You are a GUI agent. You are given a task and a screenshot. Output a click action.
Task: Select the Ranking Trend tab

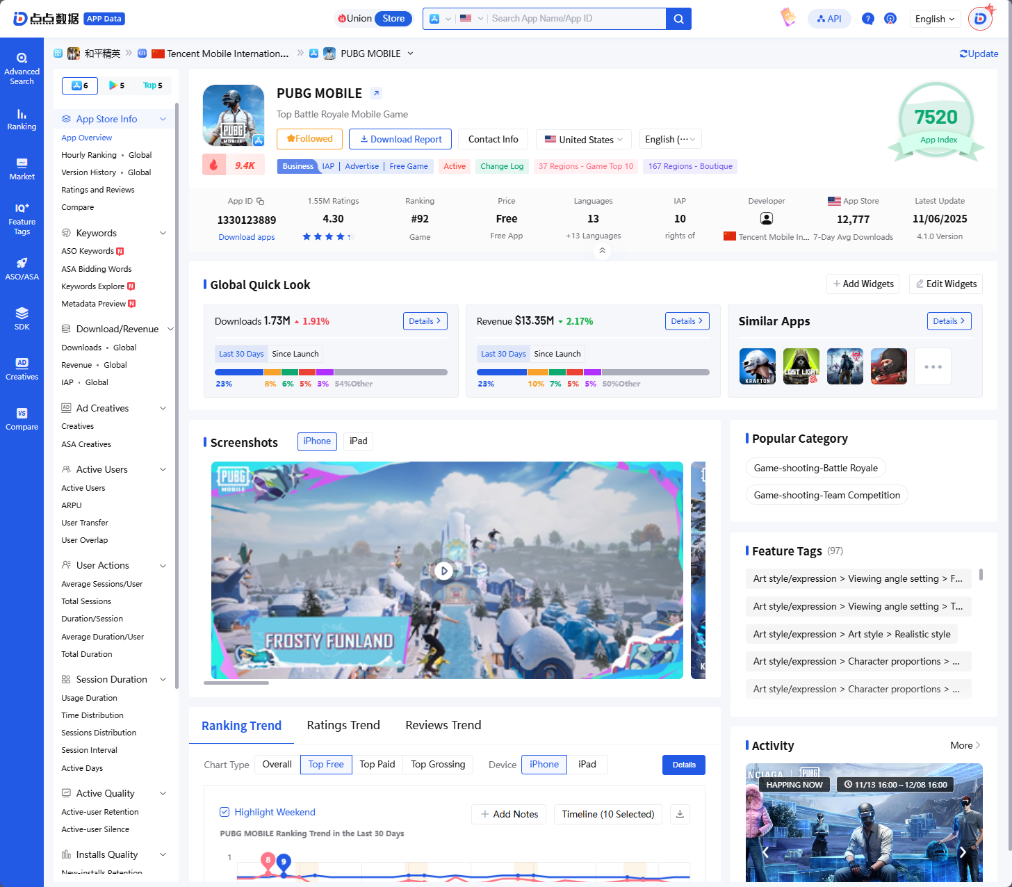(x=241, y=726)
